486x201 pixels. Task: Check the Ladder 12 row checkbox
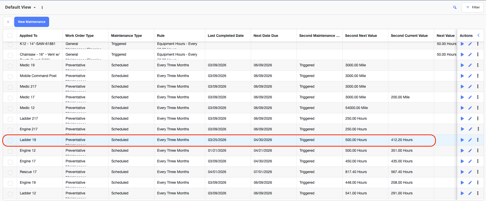[10, 194]
